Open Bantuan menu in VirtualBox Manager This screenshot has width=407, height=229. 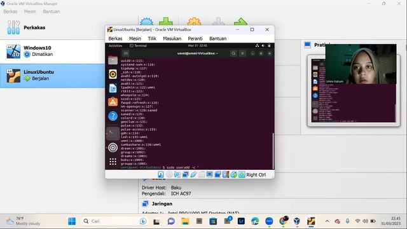coord(52,11)
